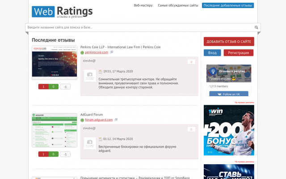Click the Регистрация button

tap(238, 53)
